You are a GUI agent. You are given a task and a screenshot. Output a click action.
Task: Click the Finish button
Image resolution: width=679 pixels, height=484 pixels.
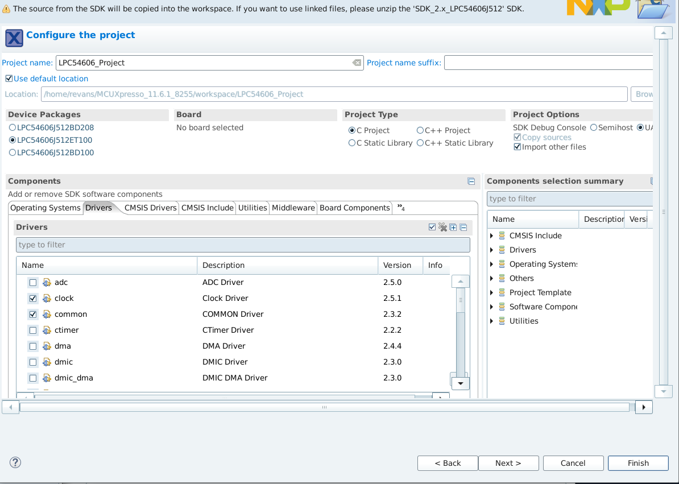tap(638, 463)
